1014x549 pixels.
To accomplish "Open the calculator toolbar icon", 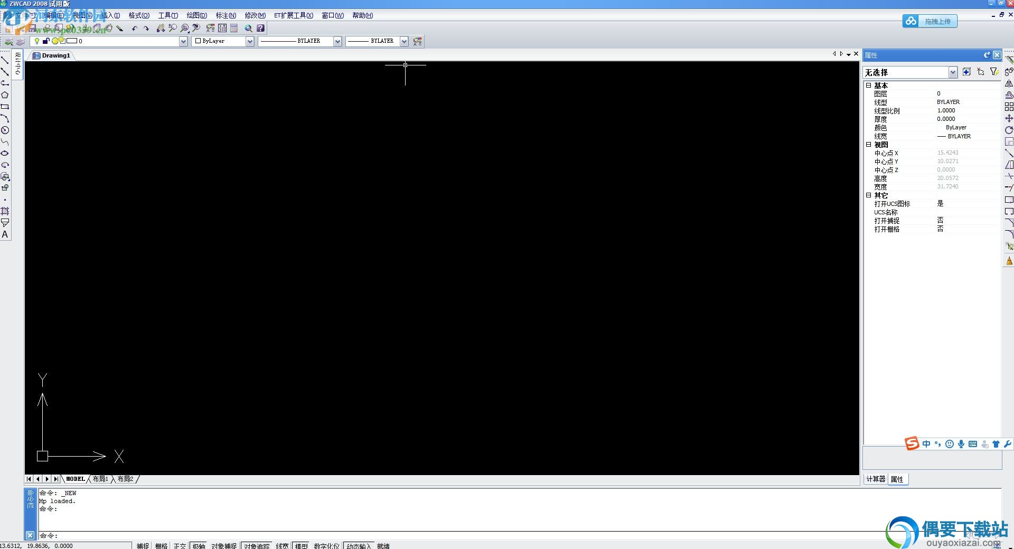I will pos(234,29).
